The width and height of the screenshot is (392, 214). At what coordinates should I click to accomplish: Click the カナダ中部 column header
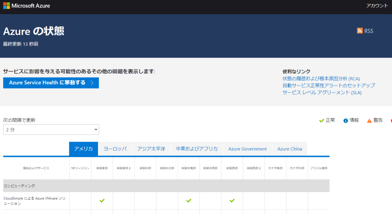297,168
